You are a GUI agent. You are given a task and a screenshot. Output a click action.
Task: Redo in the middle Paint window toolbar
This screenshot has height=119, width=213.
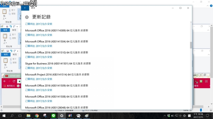click(14, 26)
